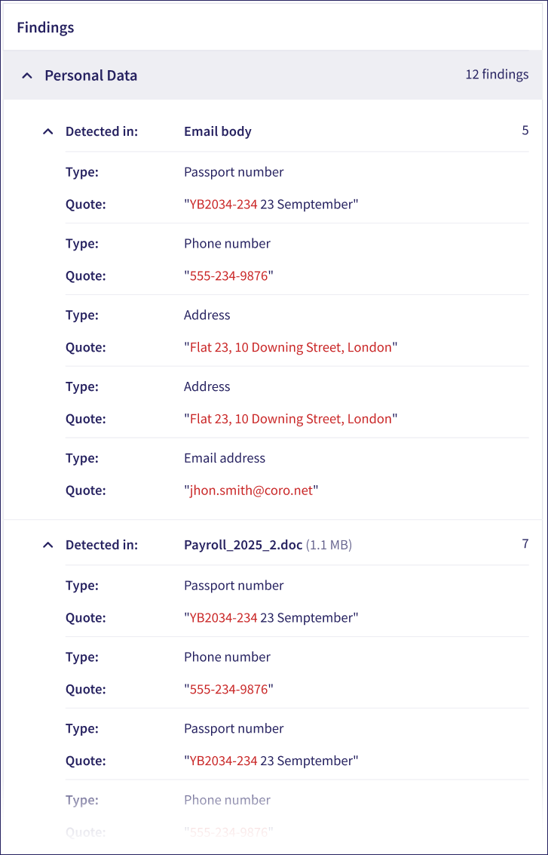Click passport quote under Email body
This screenshot has width=548, height=855.
pos(271,205)
